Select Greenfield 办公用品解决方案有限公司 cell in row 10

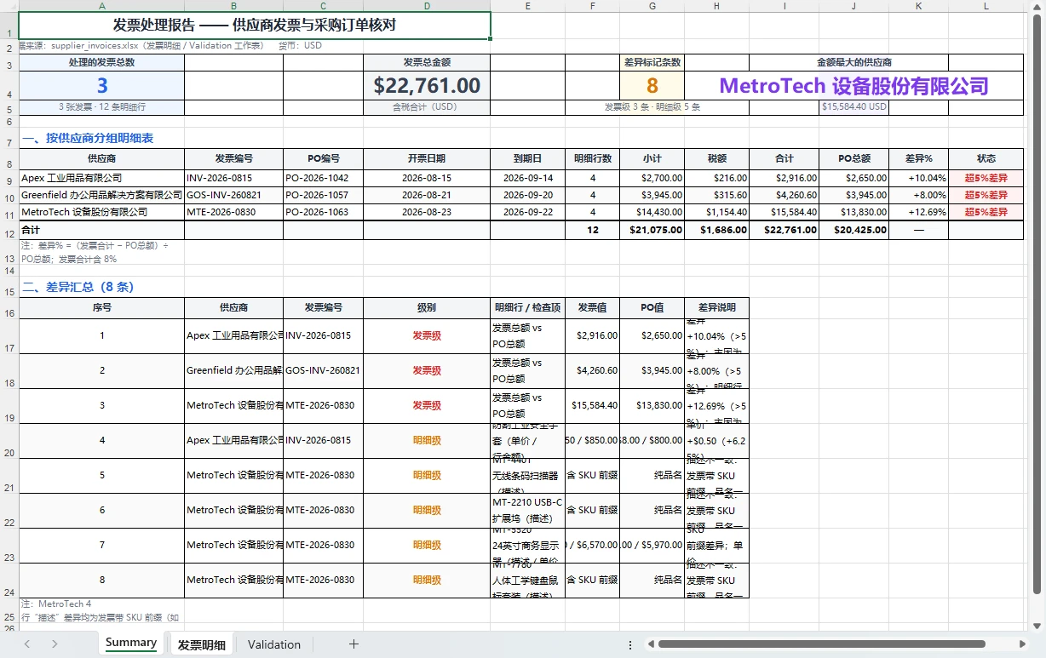(101, 196)
